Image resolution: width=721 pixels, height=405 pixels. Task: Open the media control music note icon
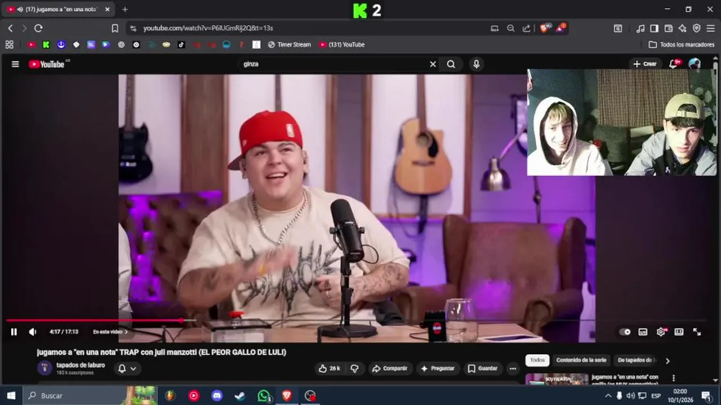coord(640,28)
